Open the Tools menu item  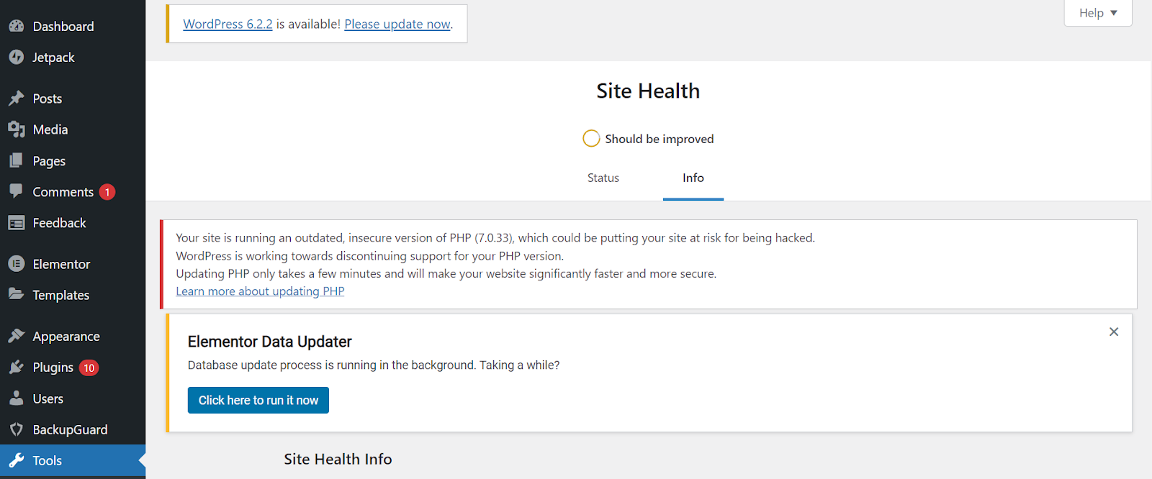click(46, 460)
